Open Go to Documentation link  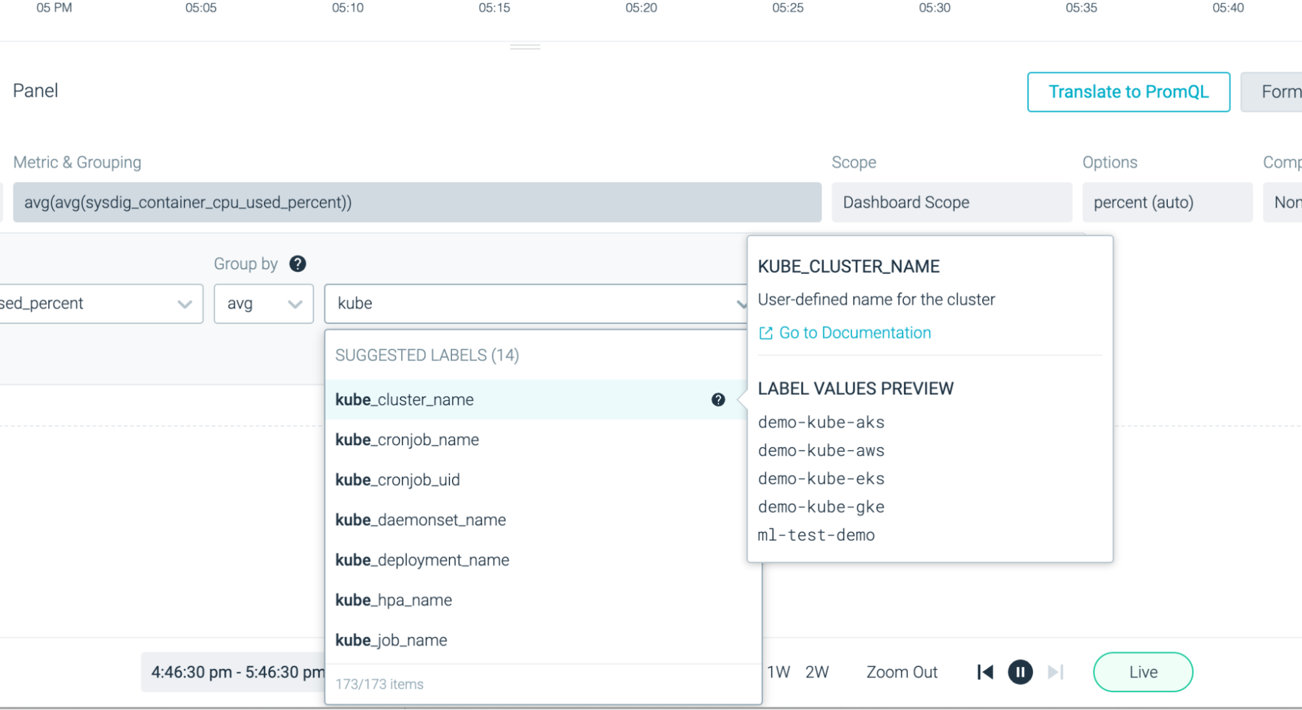click(x=855, y=333)
